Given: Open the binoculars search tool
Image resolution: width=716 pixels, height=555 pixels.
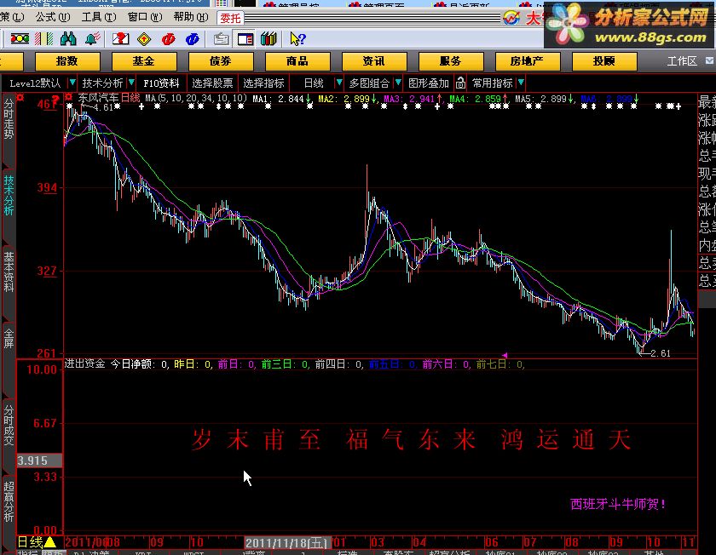Looking at the screenshot, I should click(68, 39).
